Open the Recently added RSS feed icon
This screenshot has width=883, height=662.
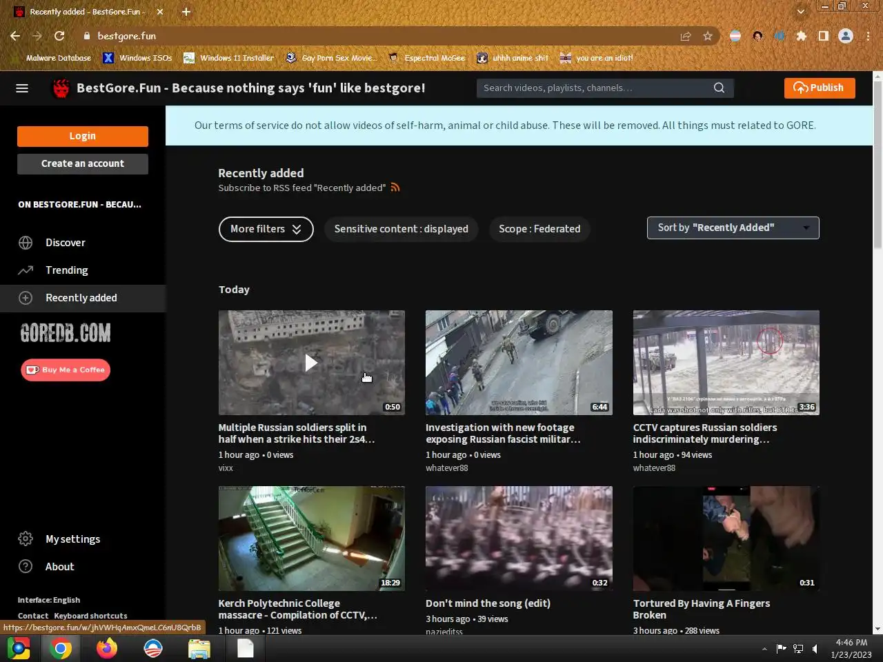(395, 188)
